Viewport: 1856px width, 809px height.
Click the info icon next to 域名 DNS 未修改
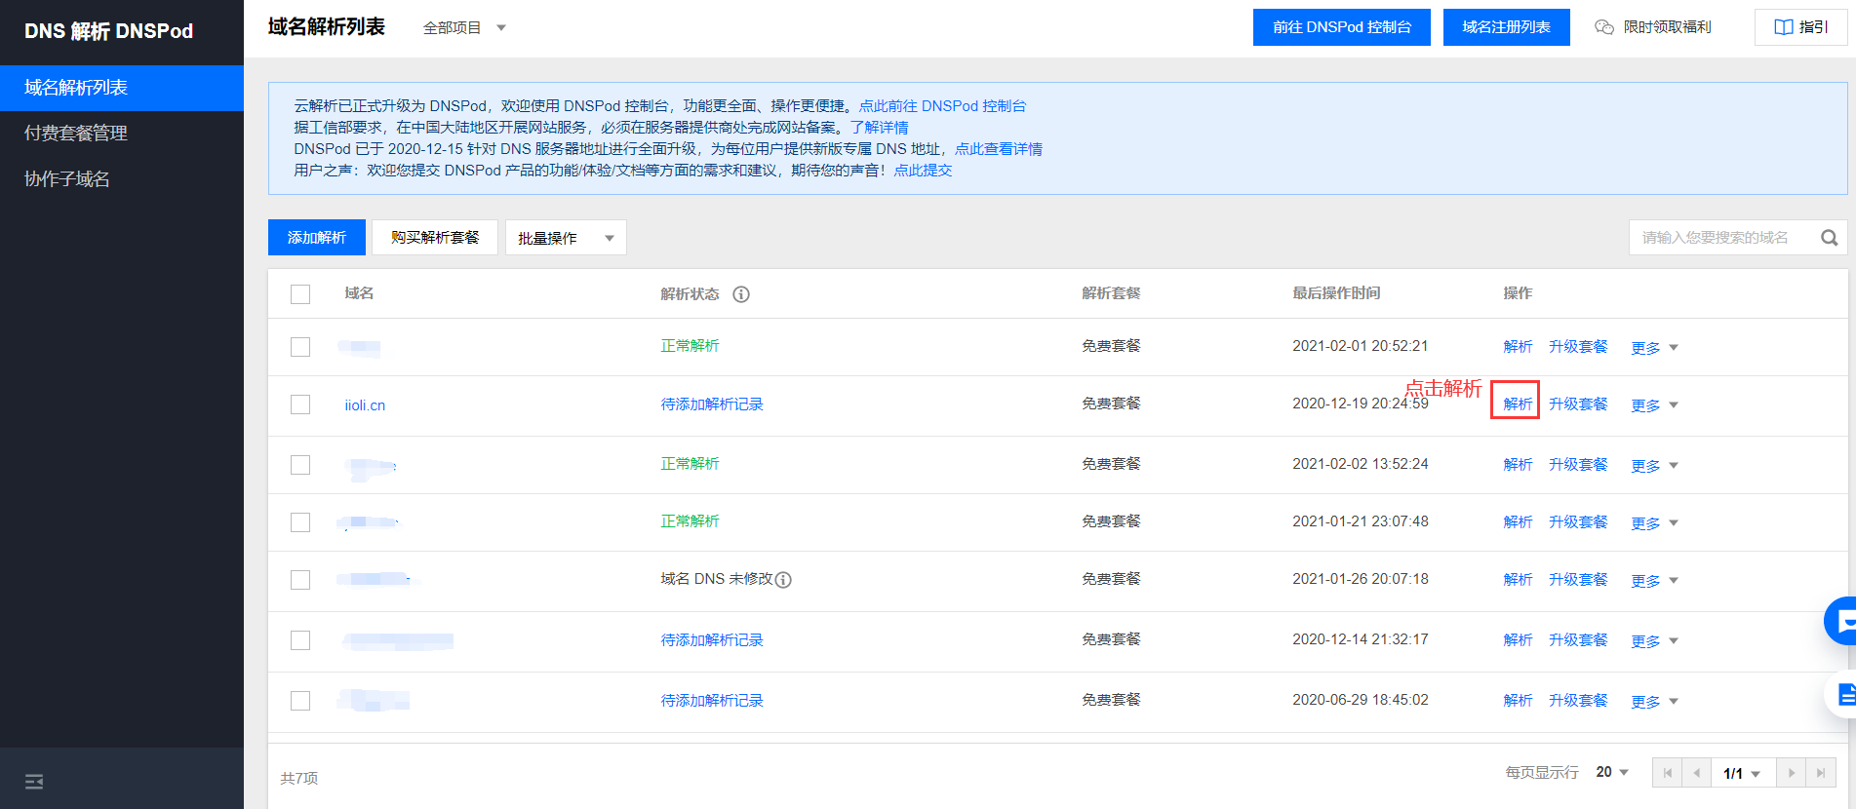pos(783,580)
